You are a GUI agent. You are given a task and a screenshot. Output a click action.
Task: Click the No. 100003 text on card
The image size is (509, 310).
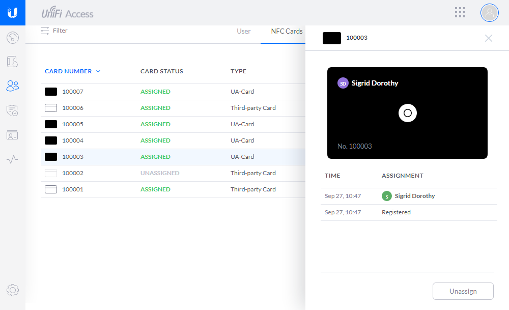[354, 146]
